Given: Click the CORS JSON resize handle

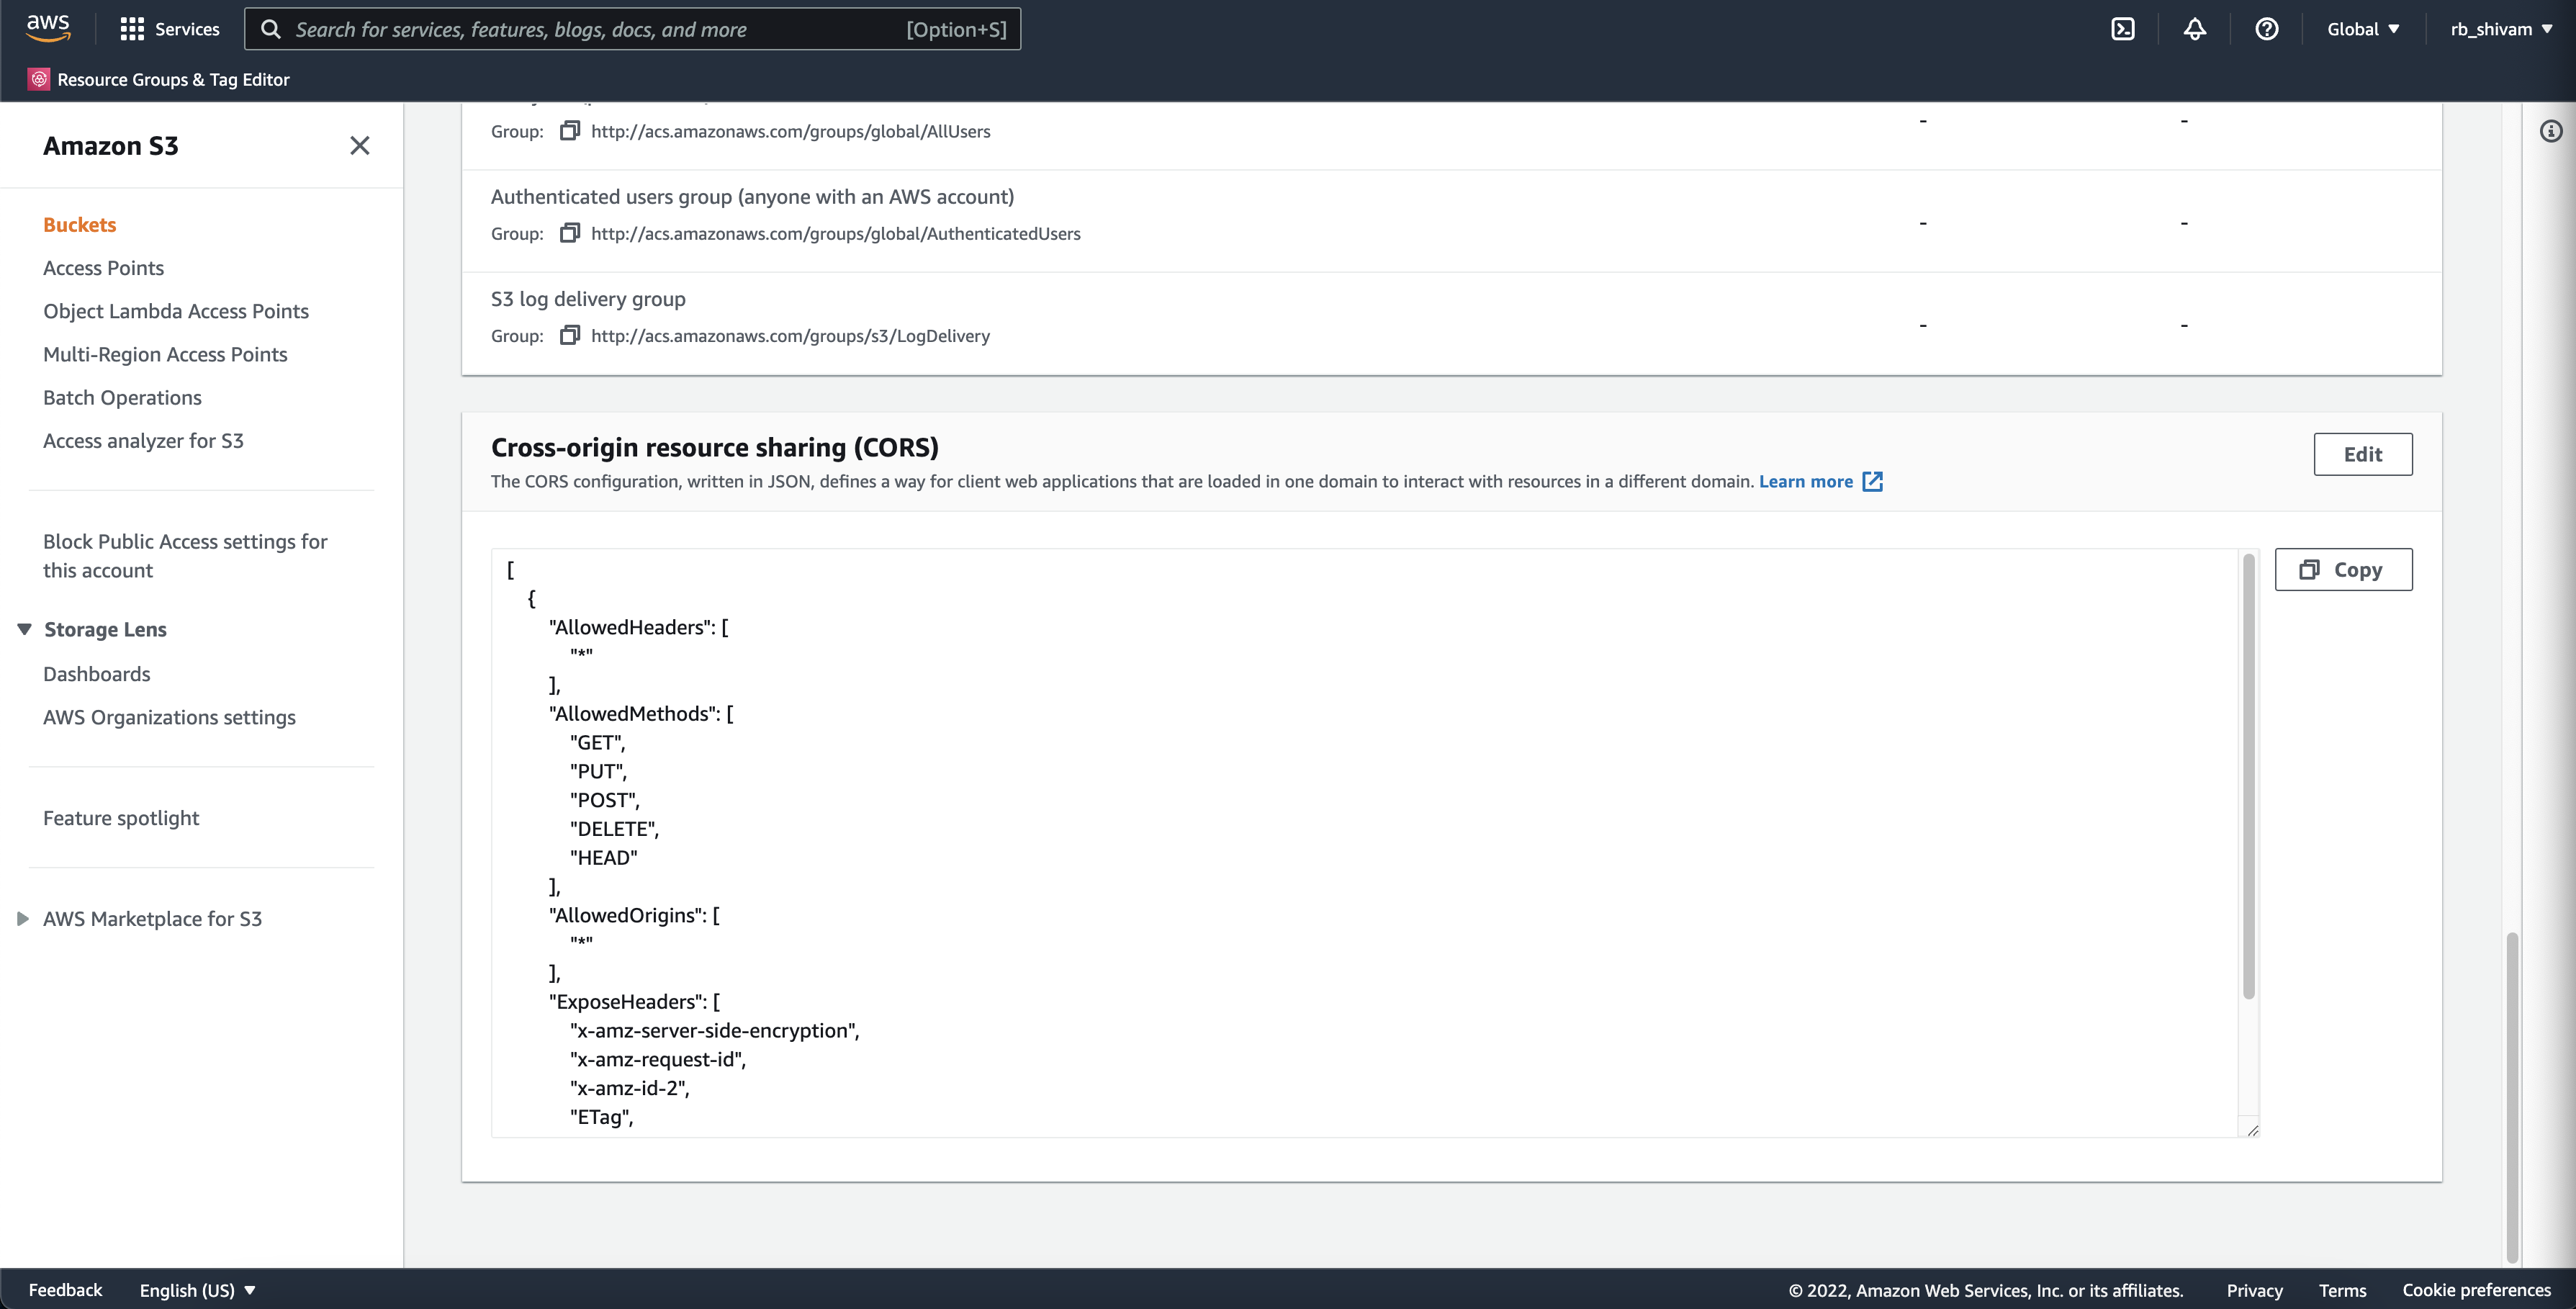Looking at the screenshot, I should coord(2252,1130).
